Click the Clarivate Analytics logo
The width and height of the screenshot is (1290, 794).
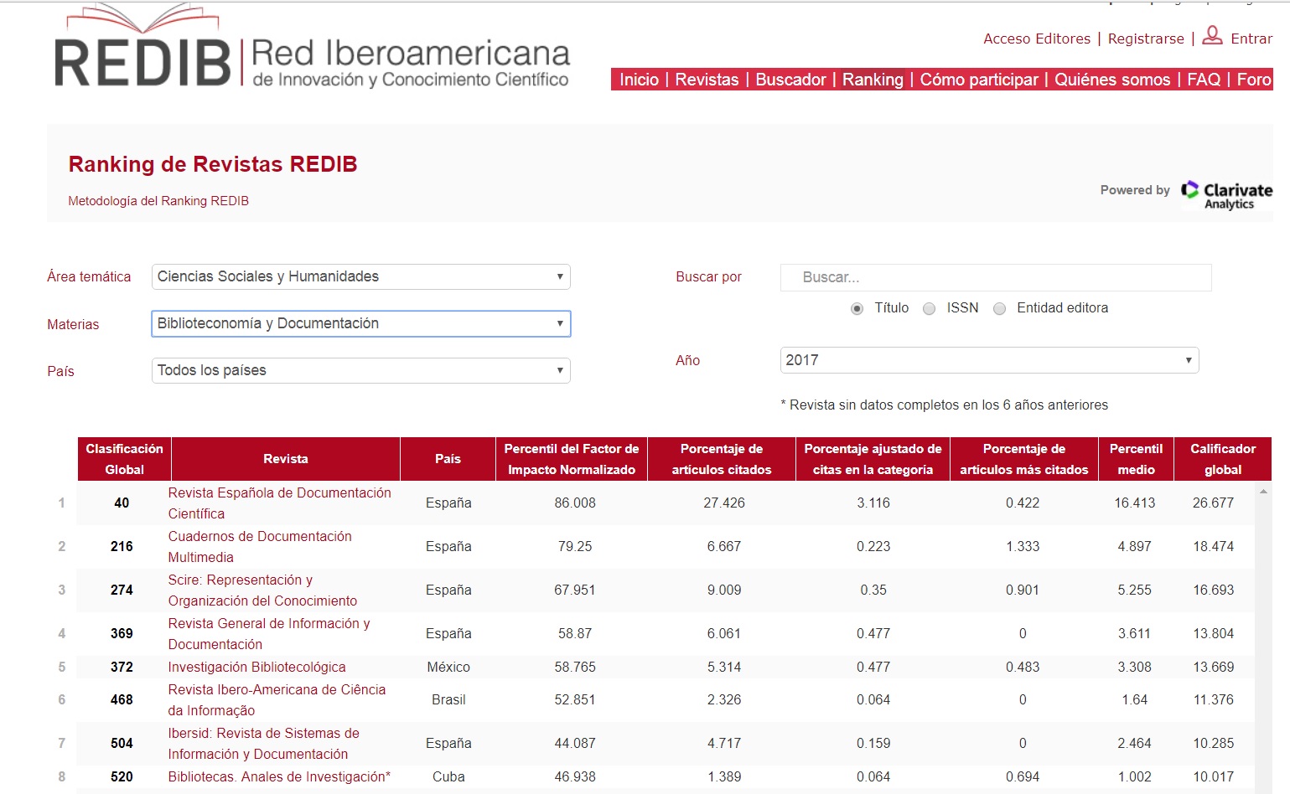pyautogui.click(x=1226, y=194)
